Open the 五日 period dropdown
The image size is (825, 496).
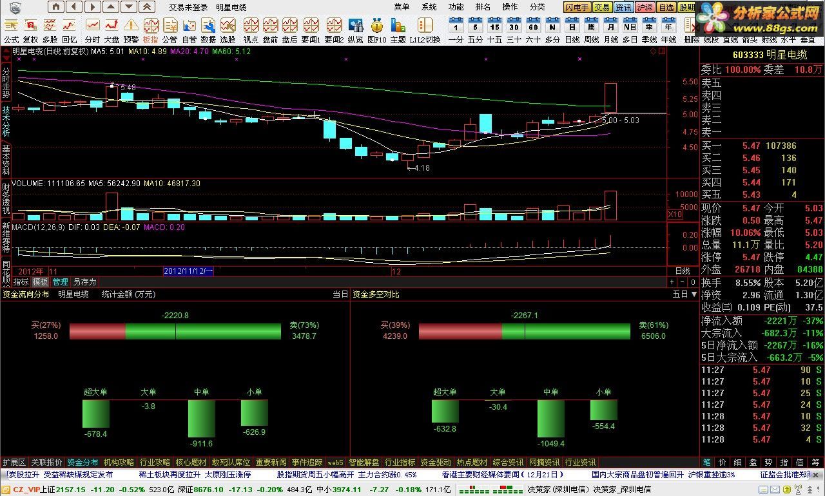(x=684, y=294)
